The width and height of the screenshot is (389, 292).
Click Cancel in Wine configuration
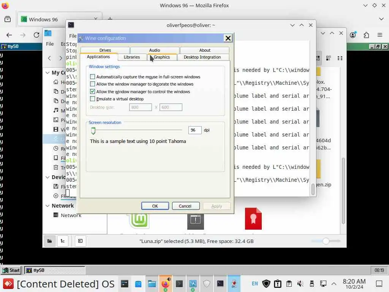(185, 206)
